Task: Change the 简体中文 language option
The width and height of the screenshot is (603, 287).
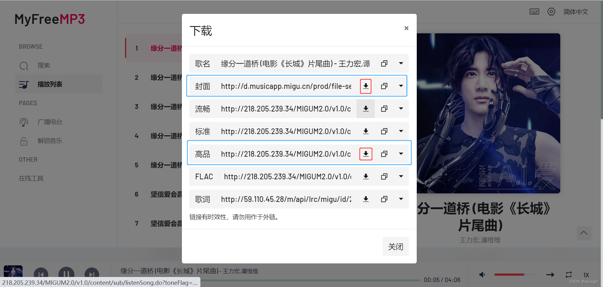Action: [x=575, y=12]
